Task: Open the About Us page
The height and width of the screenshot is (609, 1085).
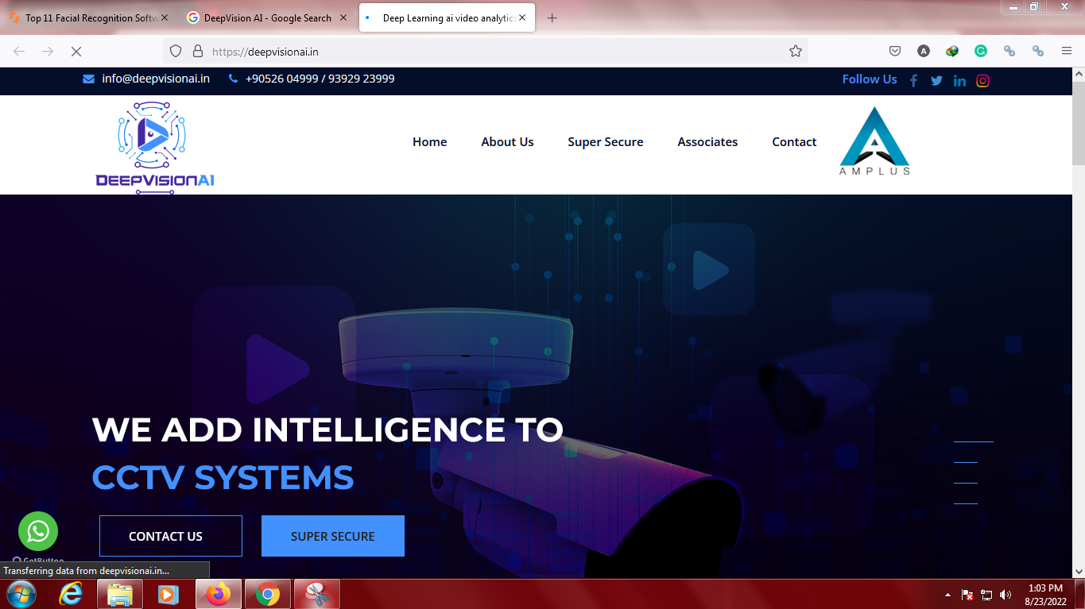Action: pyautogui.click(x=507, y=142)
